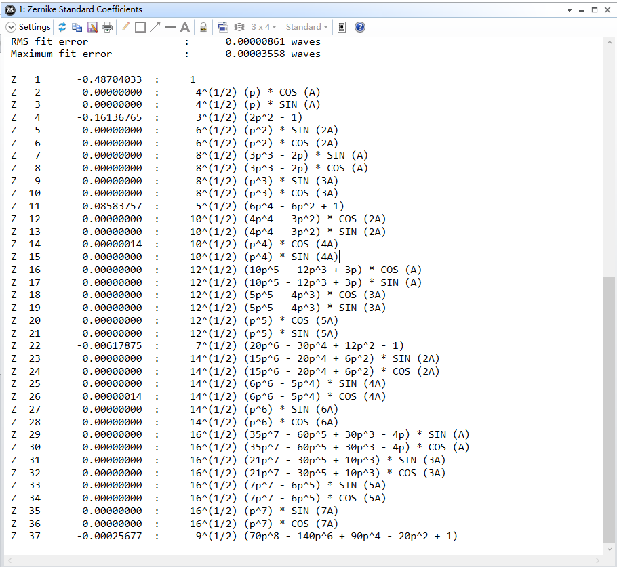Screen dimensions: 617x567
Task: Click Z 22 polynomial 20p^6 formula
Action: coord(300,345)
